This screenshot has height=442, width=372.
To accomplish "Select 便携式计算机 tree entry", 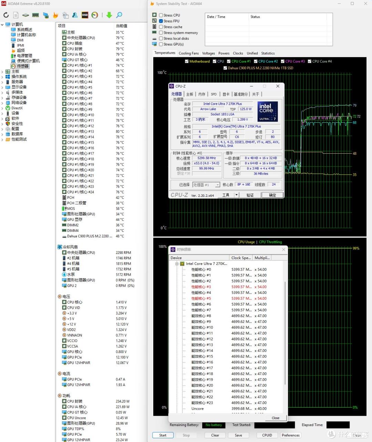I will tap(28, 61).
